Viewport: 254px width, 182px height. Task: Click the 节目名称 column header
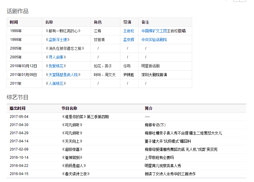coord(69,108)
